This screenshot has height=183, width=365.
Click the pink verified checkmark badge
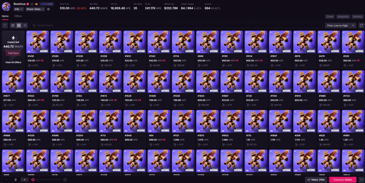coord(28,4)
